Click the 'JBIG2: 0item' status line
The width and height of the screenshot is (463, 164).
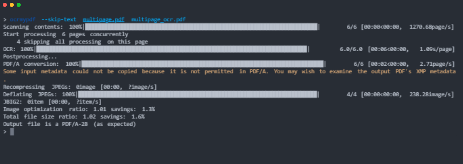pyautogui.click(x=52, y=102)
